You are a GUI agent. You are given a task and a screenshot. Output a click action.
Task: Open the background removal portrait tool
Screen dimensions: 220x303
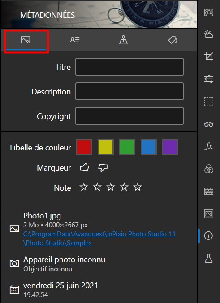[x=209, y=13]
